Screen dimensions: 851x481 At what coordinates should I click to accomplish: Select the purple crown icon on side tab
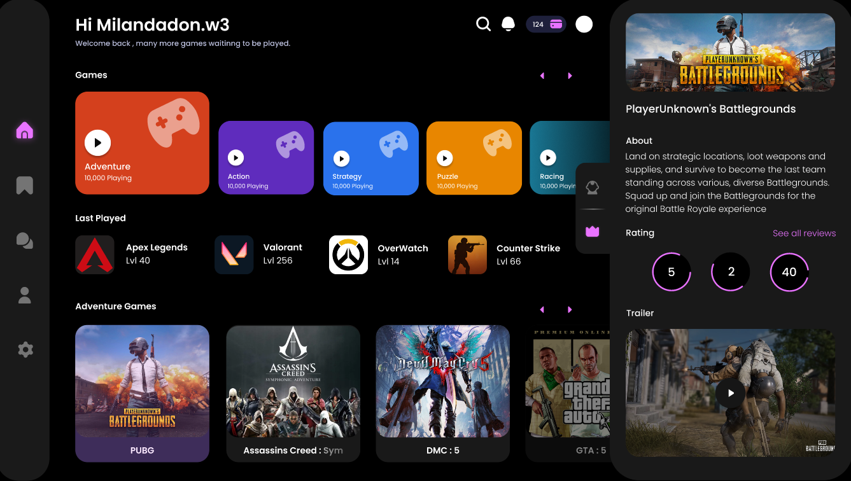pyautogui.click(x=593, y=232)
